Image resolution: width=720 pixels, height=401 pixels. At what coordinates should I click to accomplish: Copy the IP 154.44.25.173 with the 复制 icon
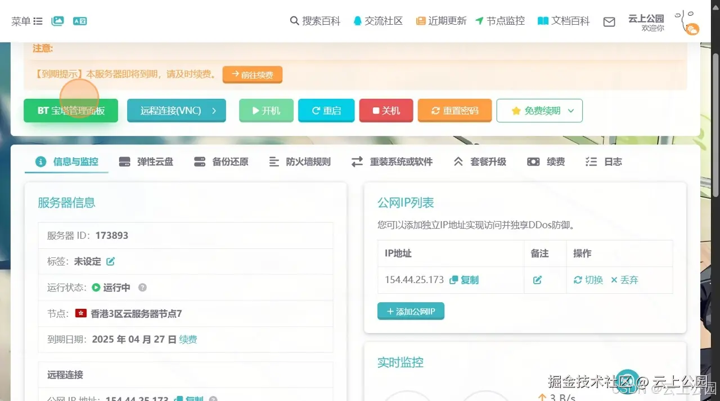pyautogui.click(x=464, y=279)
